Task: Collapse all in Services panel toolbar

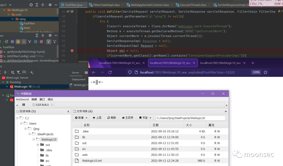Action: pos(5,72)
